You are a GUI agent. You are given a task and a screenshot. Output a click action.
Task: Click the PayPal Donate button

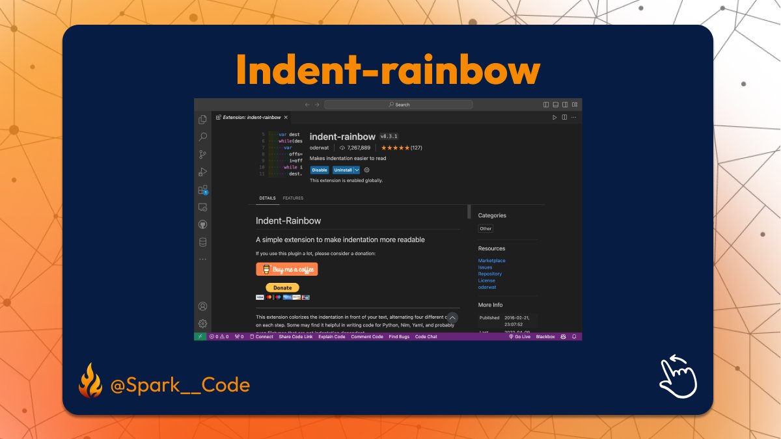pyautogui.click(x=282, y=287)
